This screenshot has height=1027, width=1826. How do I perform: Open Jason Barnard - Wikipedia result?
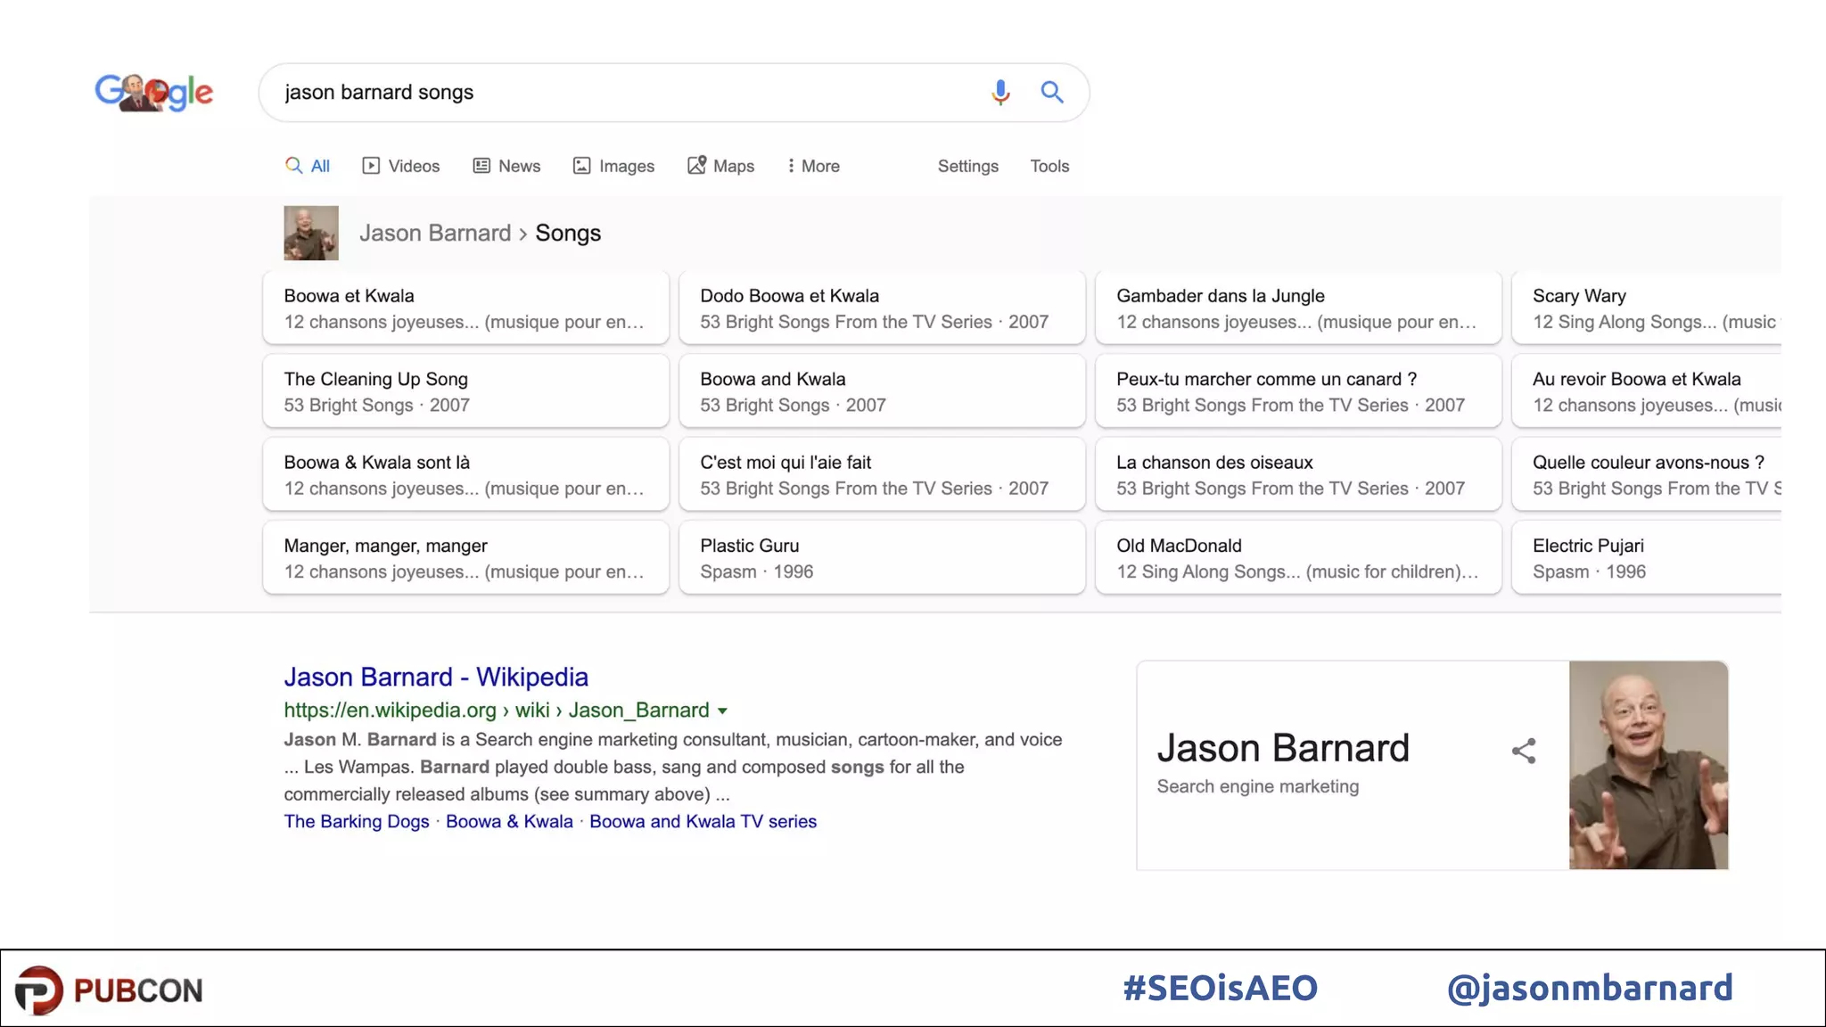coord(436,677)
